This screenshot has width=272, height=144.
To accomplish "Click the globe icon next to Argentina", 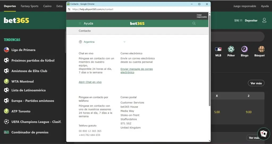I will 80,42.
